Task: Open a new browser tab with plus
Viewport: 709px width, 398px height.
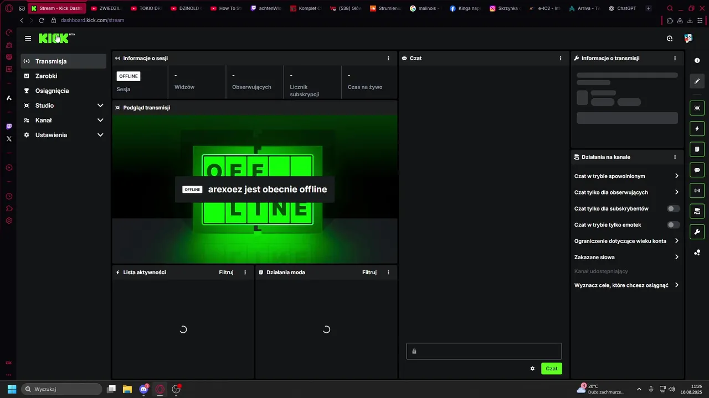Action: (649, 8)
